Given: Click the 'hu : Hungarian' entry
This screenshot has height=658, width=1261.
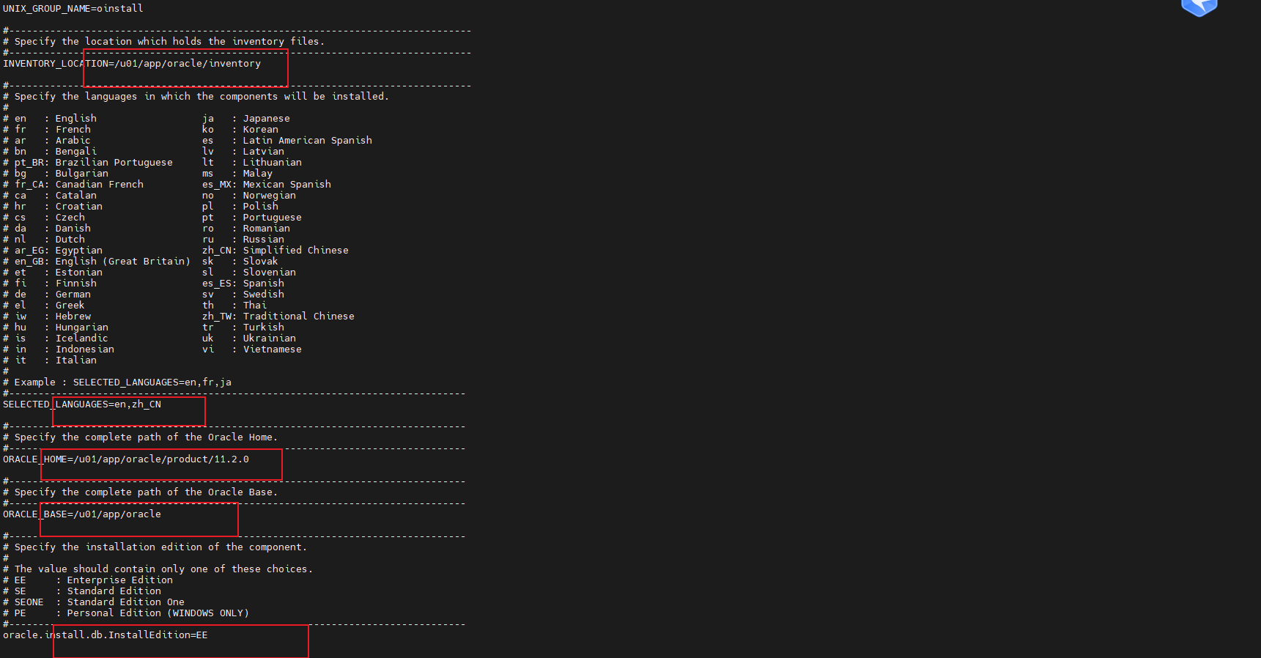Looking at the screenshot, I should (62, 328).
